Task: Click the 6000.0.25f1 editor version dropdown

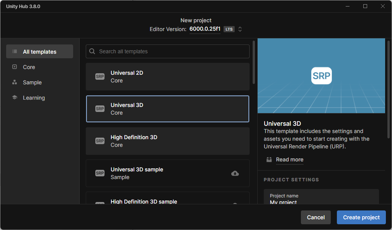Action: click(x=205, y=29)
